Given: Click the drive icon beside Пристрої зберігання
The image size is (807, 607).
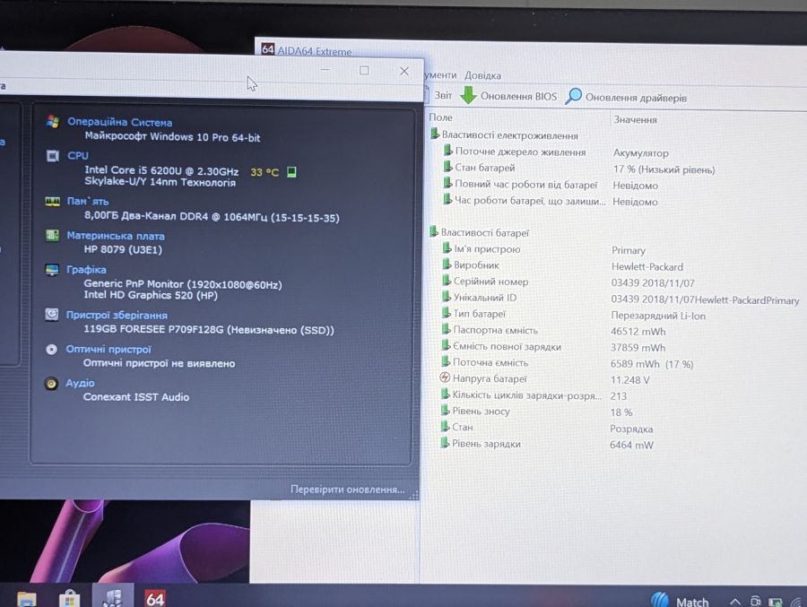Looking at the screenshot, I should click(x=51, y=314).
